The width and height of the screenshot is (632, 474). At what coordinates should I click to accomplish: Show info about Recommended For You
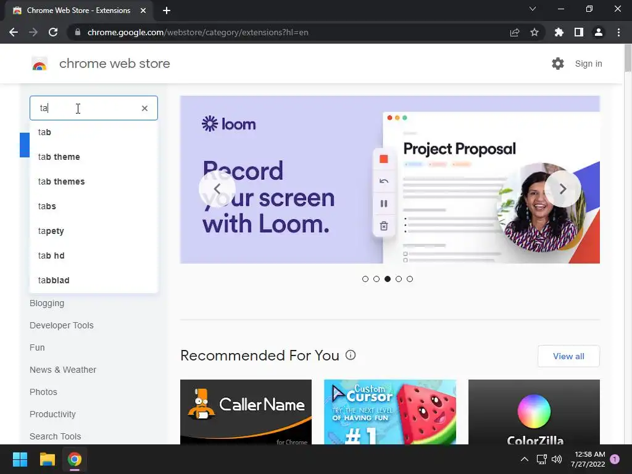[351, 355]
